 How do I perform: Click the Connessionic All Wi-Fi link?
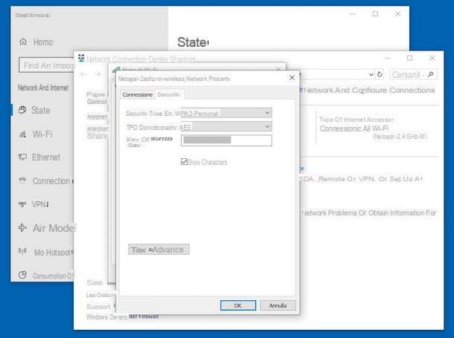(x=354, y=129)
